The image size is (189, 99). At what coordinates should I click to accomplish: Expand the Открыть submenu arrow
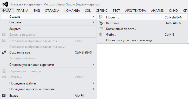coord(94,22)
